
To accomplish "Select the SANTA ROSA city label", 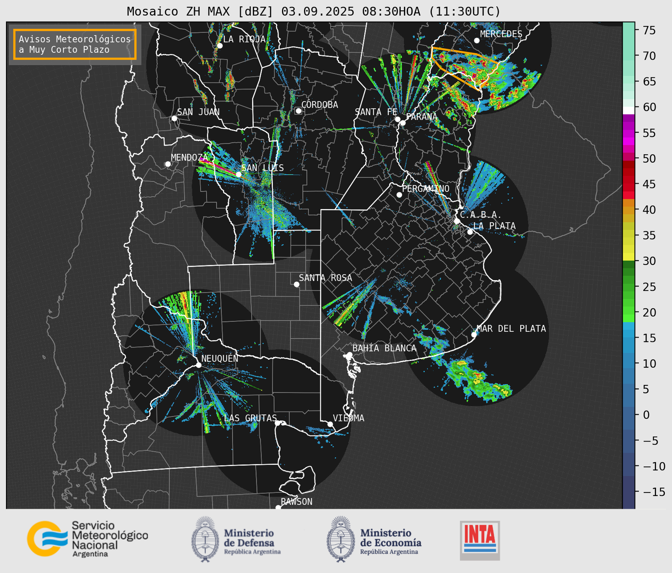I will coord(325,278).
